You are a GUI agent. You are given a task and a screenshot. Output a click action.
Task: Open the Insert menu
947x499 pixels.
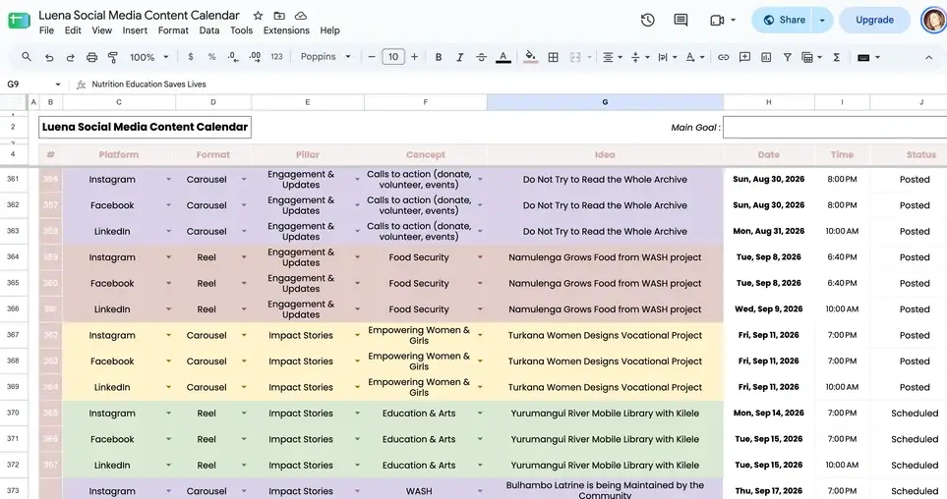pyautogui.click(x=135, y=30)
